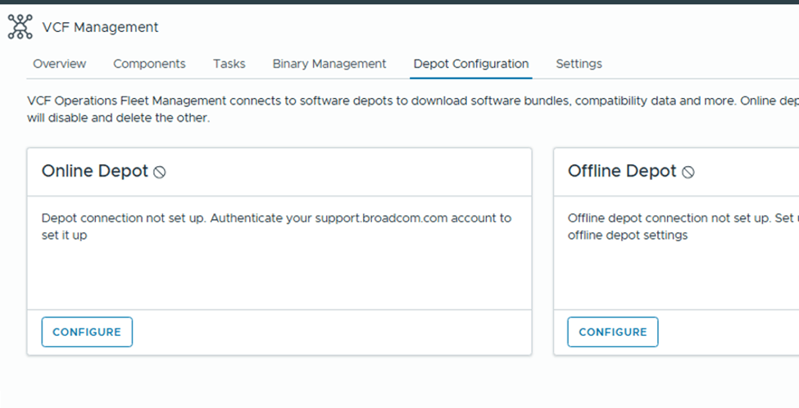
Task: Click the 'will disable and delete the other' text
Action: click(118, 118)
